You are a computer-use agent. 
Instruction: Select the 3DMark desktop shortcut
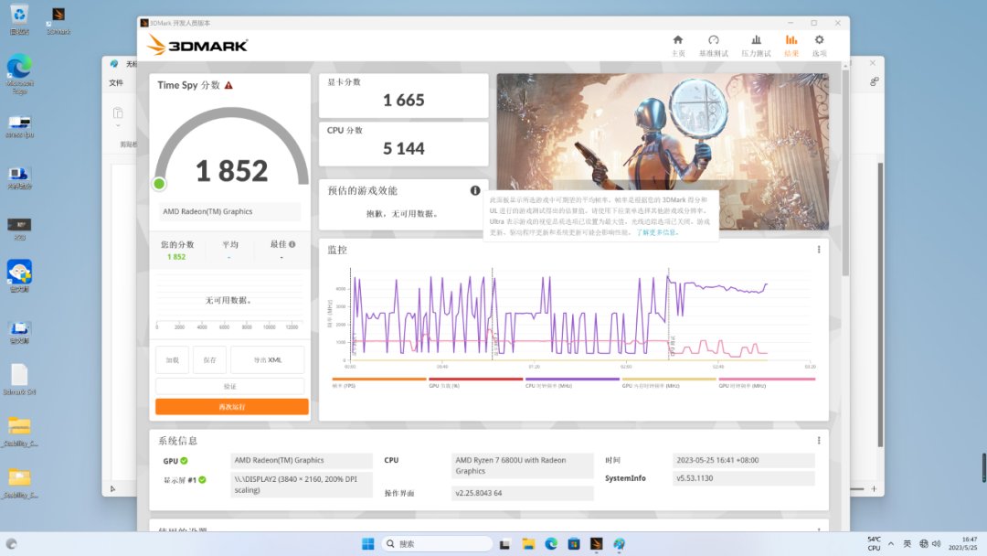coord(58,20)
